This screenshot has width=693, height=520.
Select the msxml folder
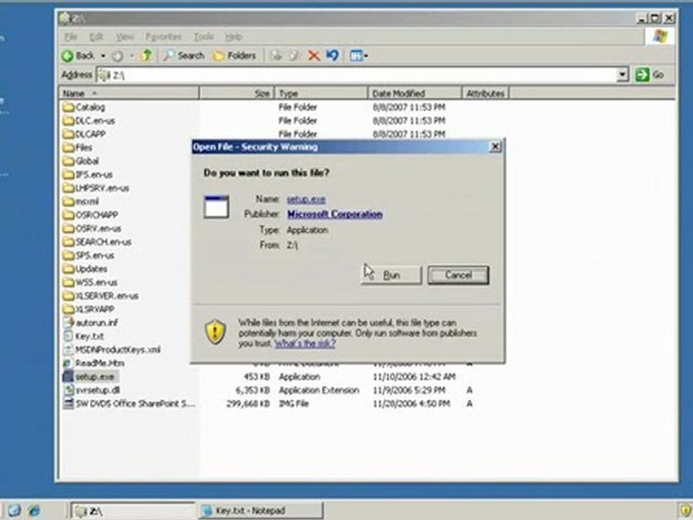point(81,201)
